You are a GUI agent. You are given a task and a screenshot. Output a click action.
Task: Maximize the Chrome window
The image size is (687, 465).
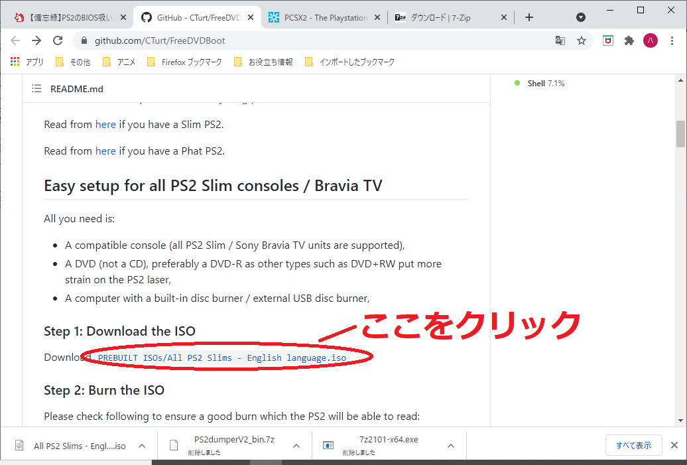(x=640, y=10)
